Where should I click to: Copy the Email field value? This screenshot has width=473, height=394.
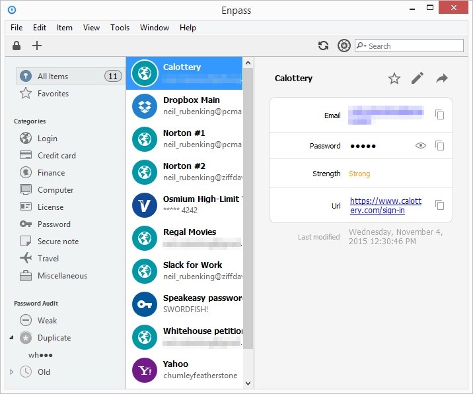pos(440,115)
